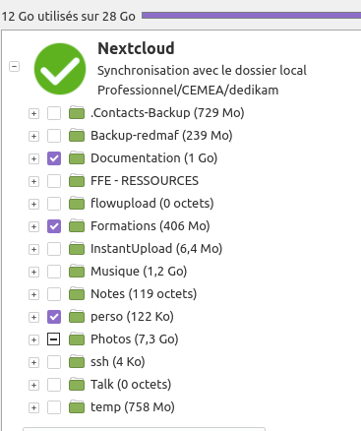Select the Notes (119 octets) entry

[x=144, y=294]
